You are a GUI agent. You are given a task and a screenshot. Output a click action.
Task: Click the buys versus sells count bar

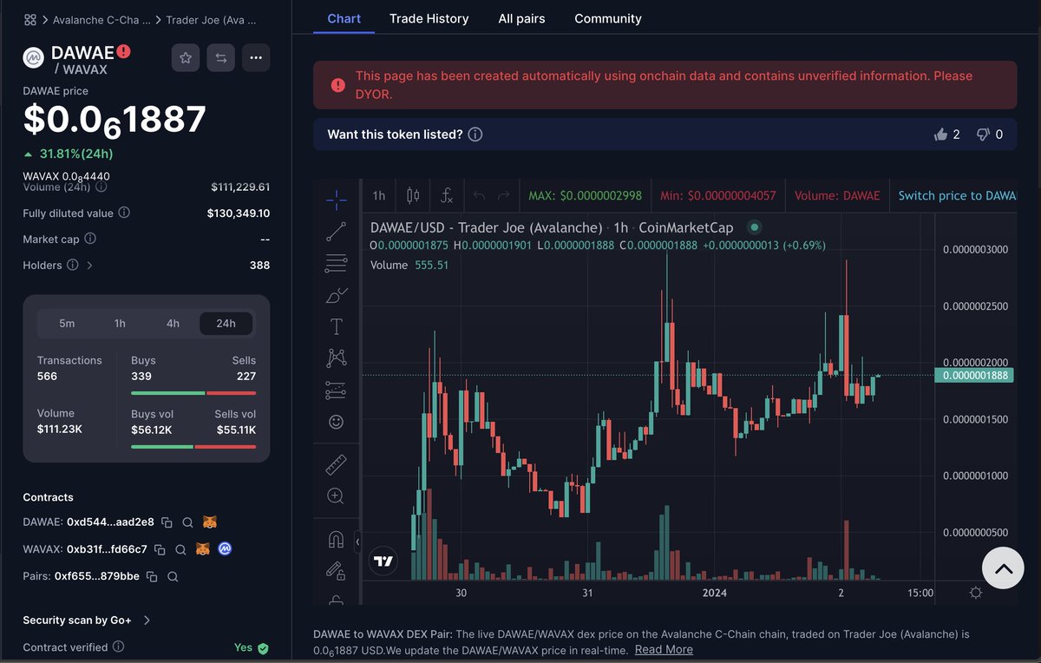193,393
